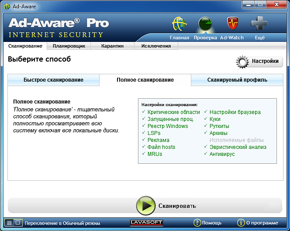Image resolution: width=290 pixels, height=231 pixels.
Task: Click the Архивы setting
Action: (x=218, y=133)
